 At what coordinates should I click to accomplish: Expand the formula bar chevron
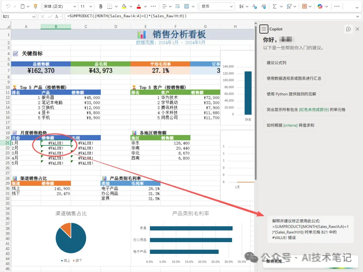(x=358, y=16)
